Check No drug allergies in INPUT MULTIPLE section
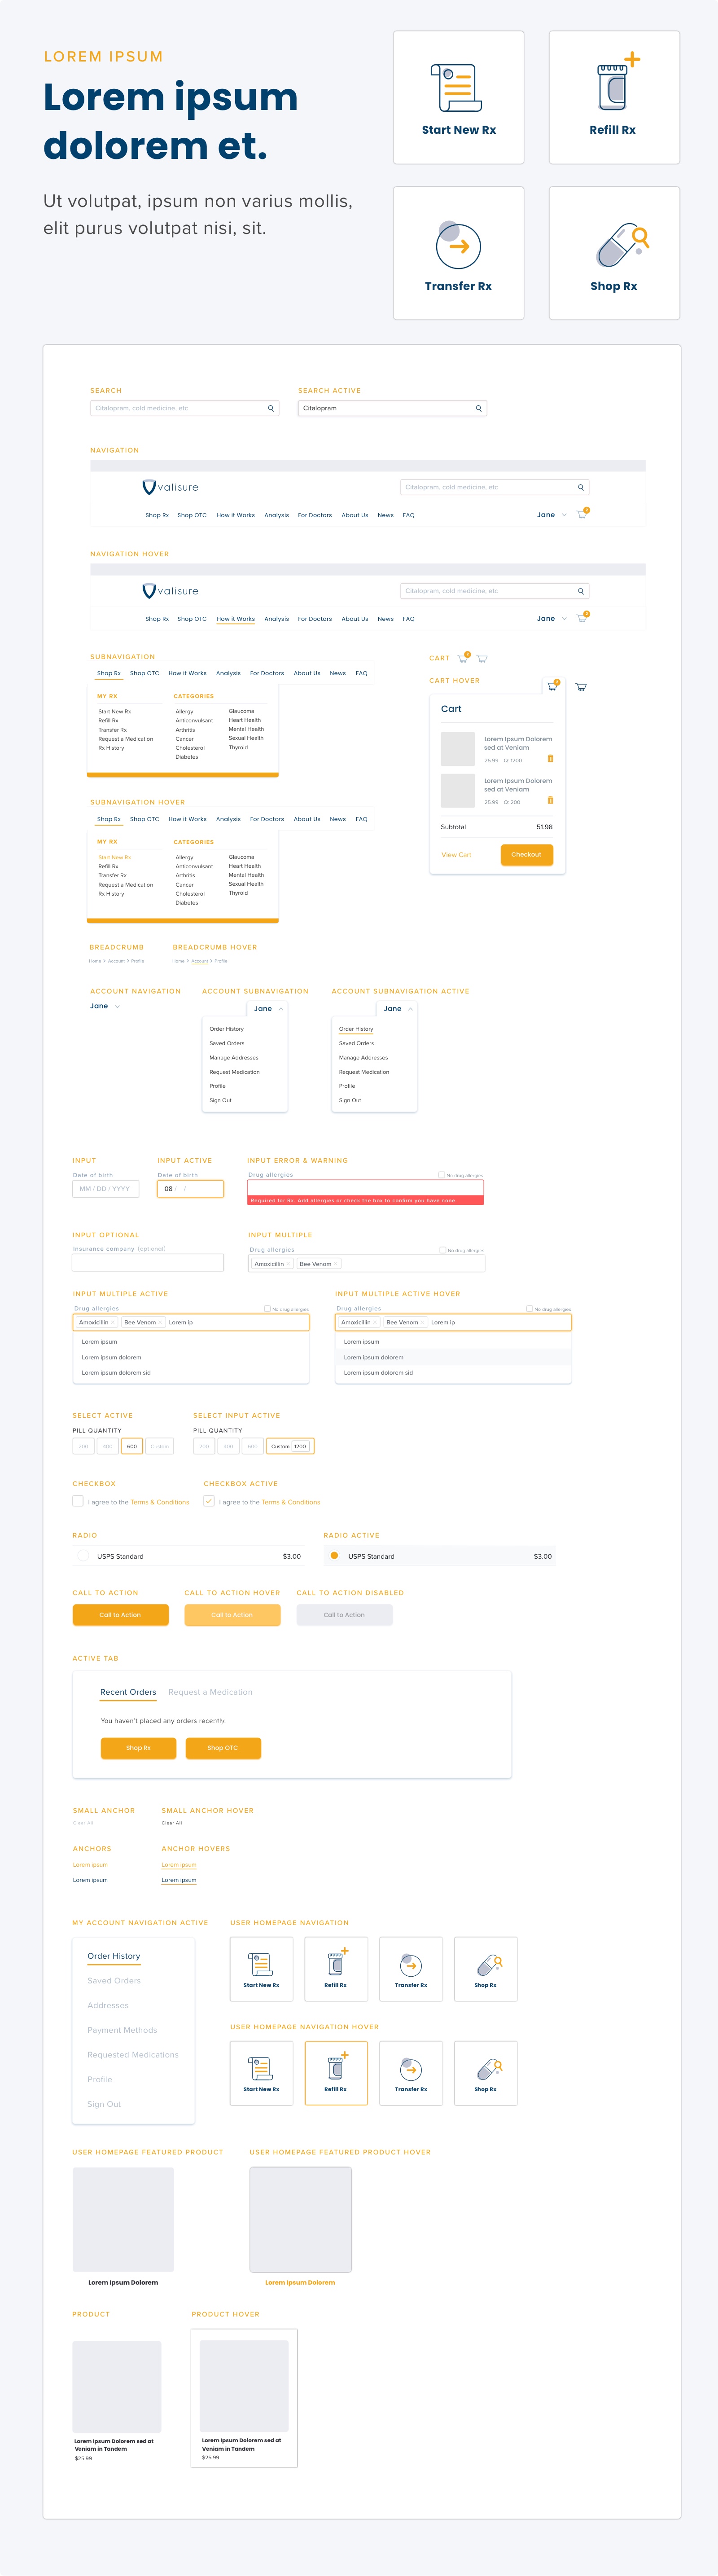The image size is (718, 2576). point(443,1250)
